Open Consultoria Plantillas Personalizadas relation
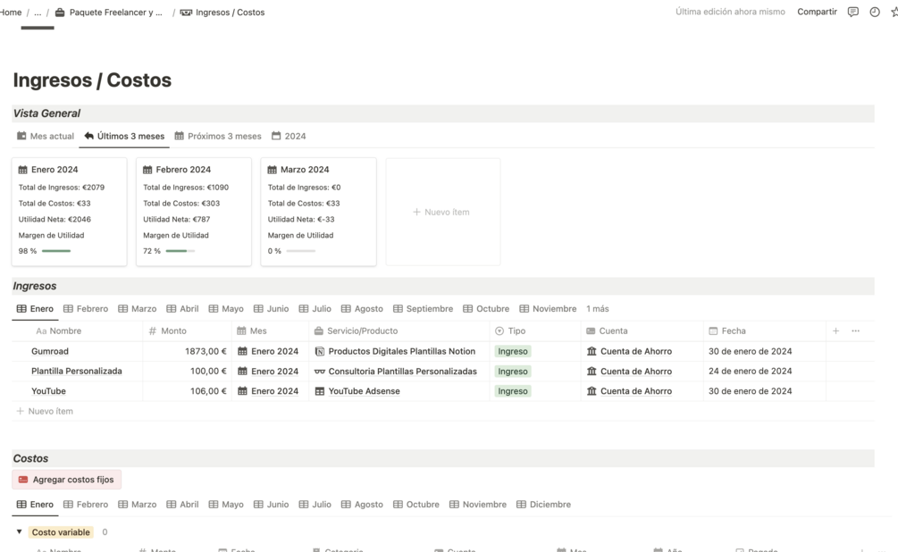 point(396,371)
